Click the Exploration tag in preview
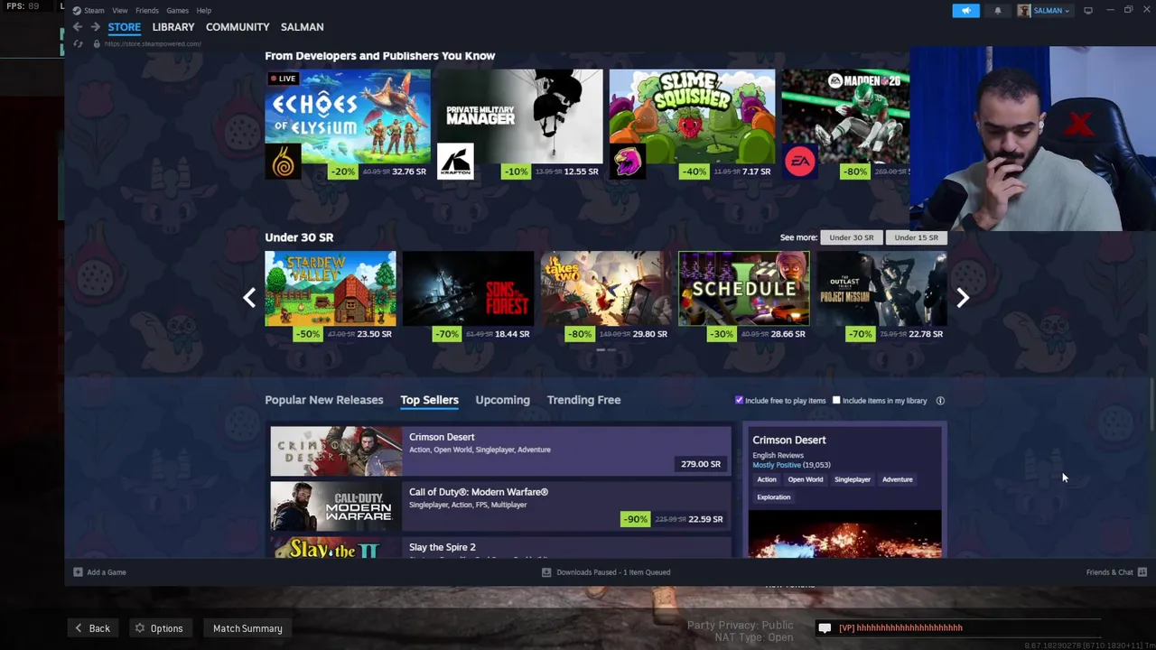Viewport: 1156px width, 650px height. pos(774,497)
